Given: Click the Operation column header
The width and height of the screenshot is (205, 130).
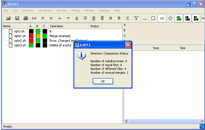Looking at the screenshot, I should coord(69,26).
